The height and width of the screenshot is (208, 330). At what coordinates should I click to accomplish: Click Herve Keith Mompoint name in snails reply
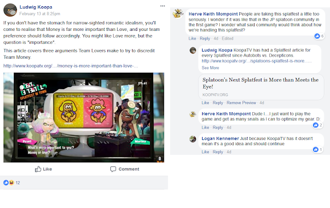pyautogui.click(x=226, y=114)
